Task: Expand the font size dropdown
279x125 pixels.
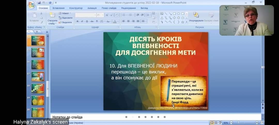Action: coord(103,15)
